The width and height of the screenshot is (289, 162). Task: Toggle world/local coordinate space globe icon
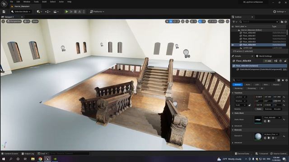click(x=182, y=22)
